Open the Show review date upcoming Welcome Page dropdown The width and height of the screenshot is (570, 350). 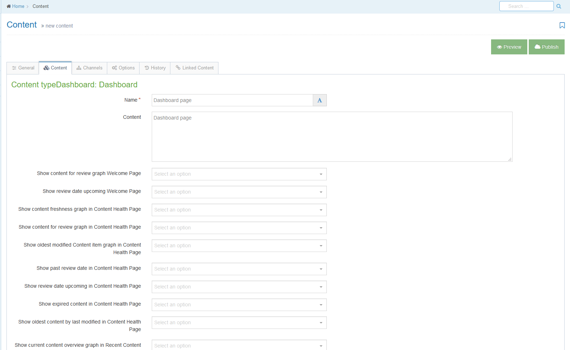pos(239,192)
